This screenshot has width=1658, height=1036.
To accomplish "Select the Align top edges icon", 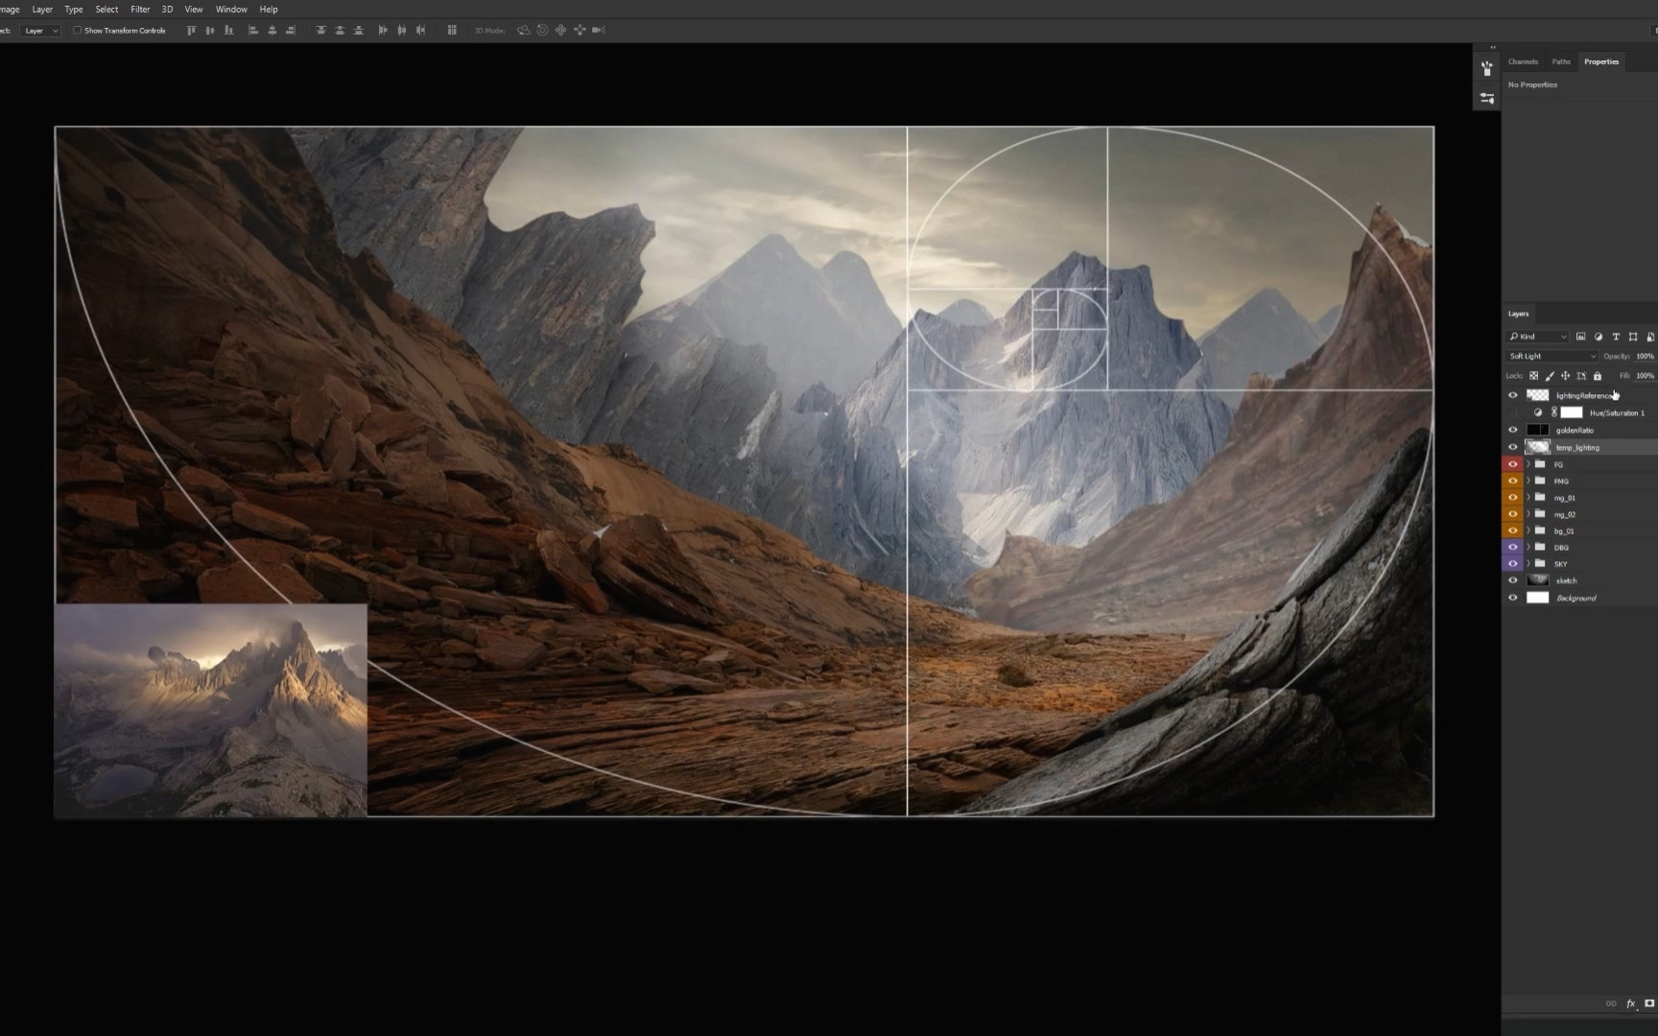I will [x=191, y=30].
